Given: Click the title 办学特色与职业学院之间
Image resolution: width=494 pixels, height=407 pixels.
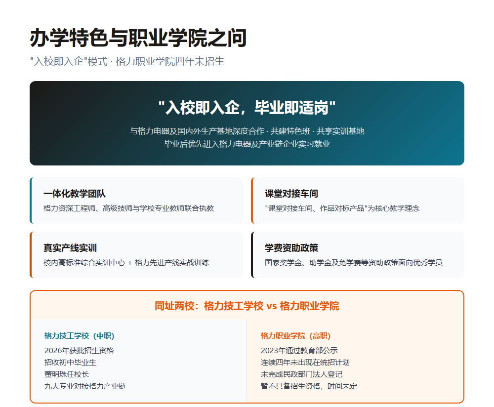Looking at the screenshot, I should tap(138, 38).
